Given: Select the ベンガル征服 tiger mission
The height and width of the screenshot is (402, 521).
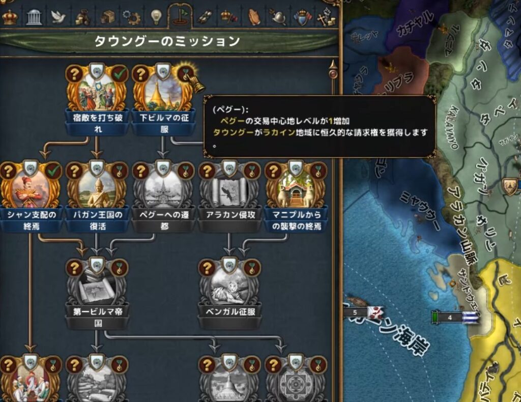Looking at the screenshot, I should [229, 293].
